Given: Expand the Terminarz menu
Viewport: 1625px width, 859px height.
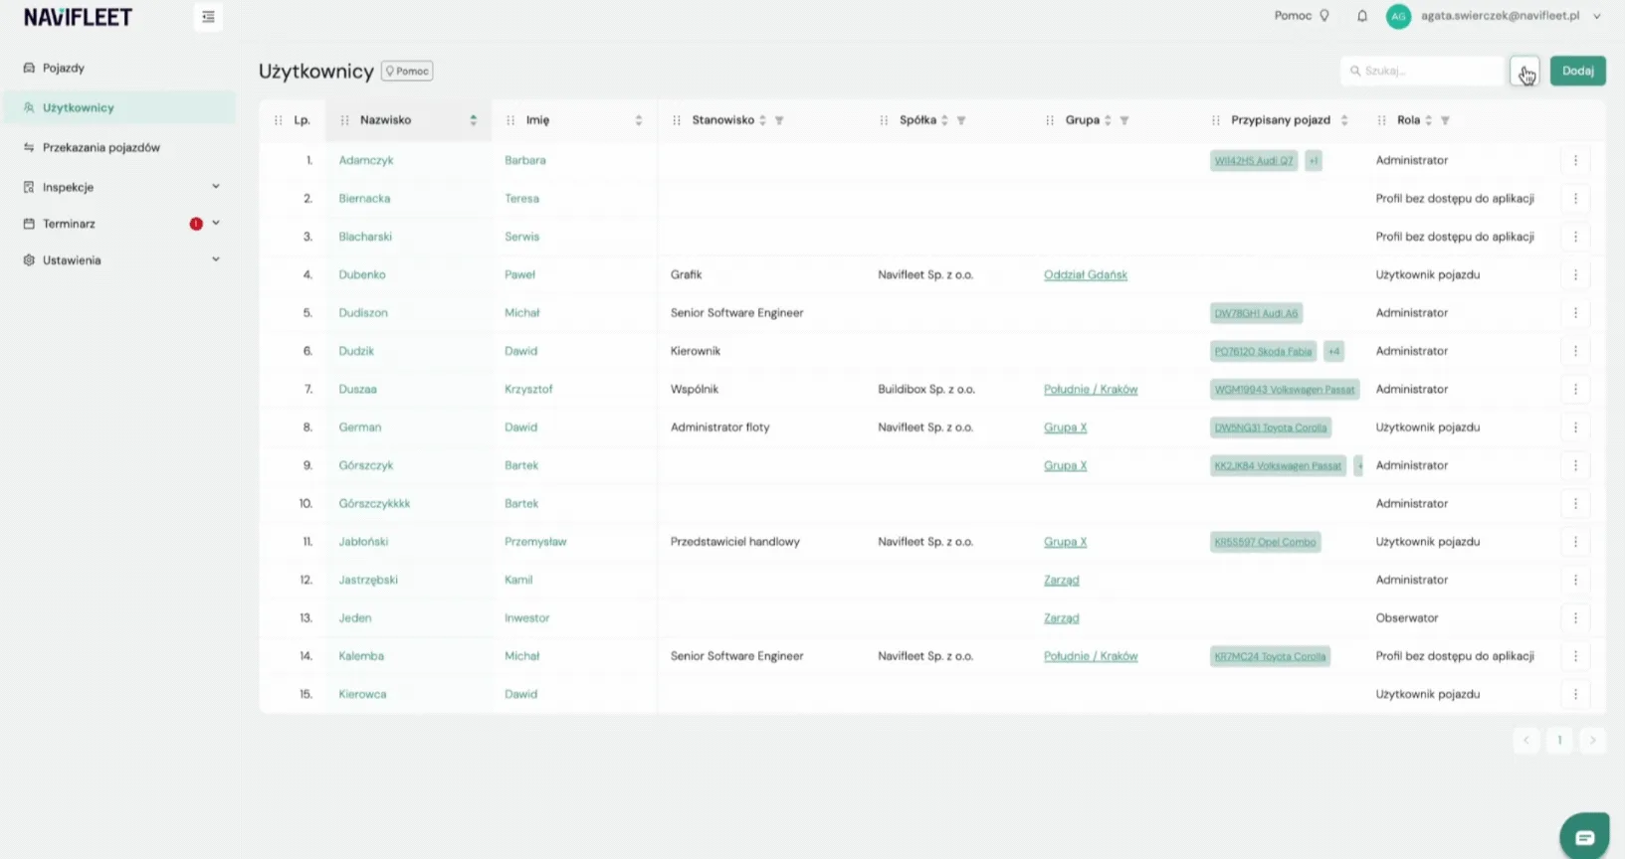Looking at the screenshot, I should pos(216,223).
